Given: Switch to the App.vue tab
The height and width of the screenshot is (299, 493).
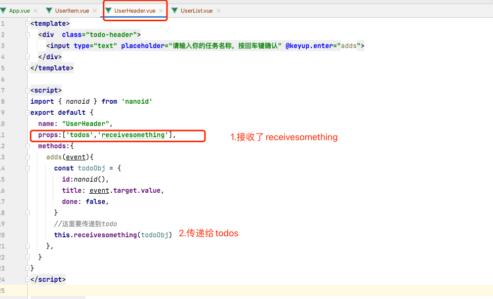Looking at the screenshot, I should tap(20, 11).
